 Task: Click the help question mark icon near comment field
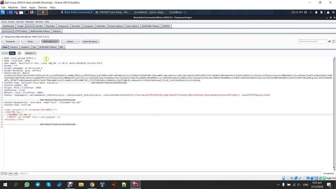coord(333,41)
